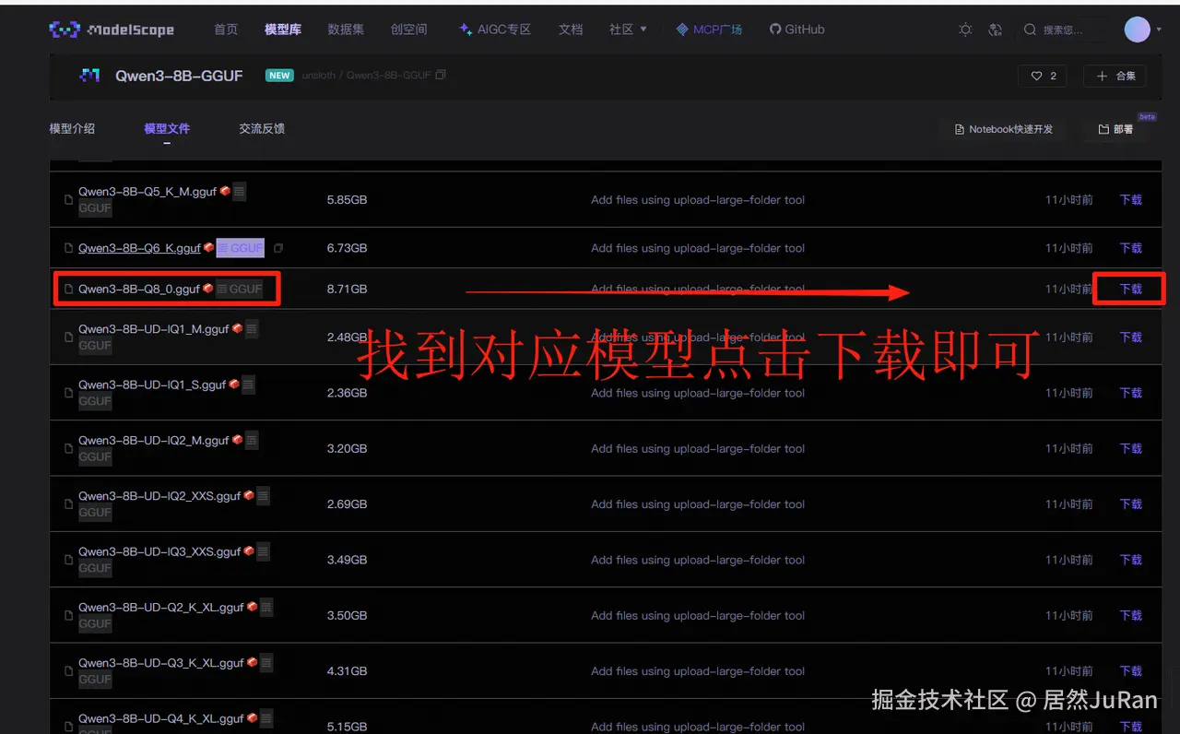Copy the unsloth / Qwen3-8B-GGUF model path
Screen dimensions: 1180x734
[x=441, y=75]
